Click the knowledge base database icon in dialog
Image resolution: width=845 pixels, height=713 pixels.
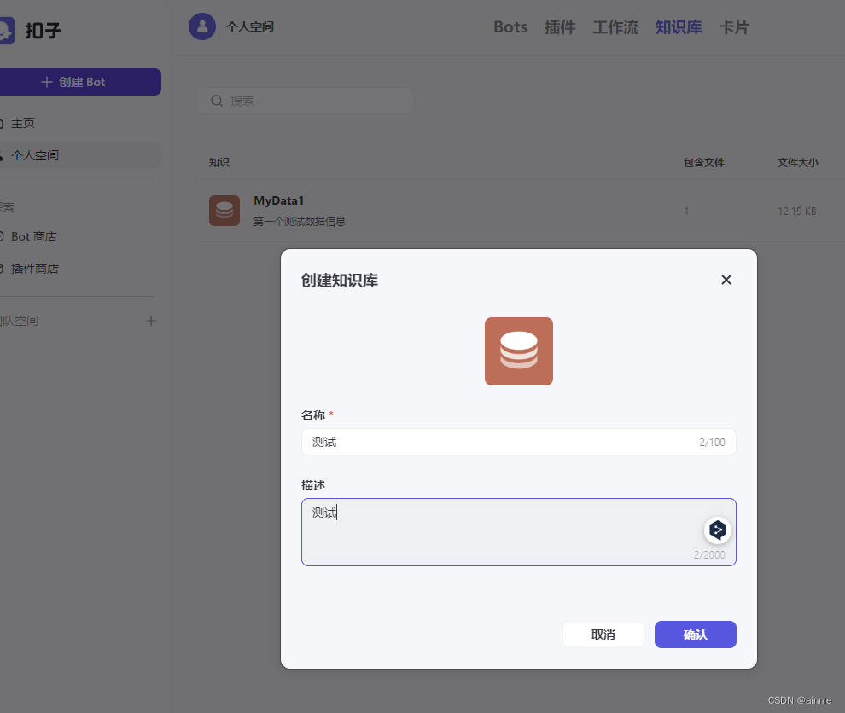pyautogui.click(x=518, y=351)
